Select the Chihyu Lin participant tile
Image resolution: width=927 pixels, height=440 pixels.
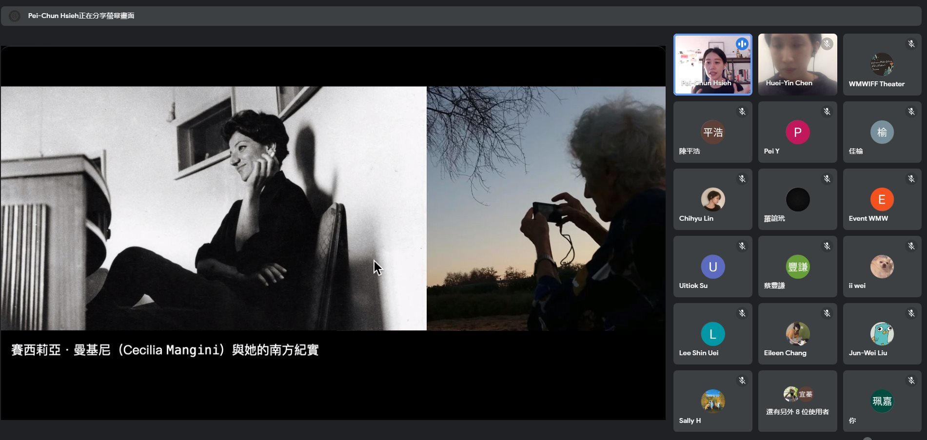click(x=712, y=199)
